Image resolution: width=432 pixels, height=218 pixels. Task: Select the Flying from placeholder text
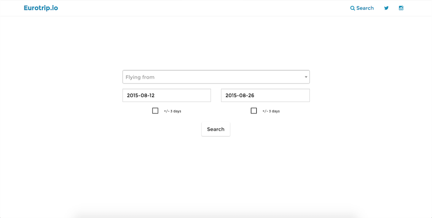coord(140,77)
